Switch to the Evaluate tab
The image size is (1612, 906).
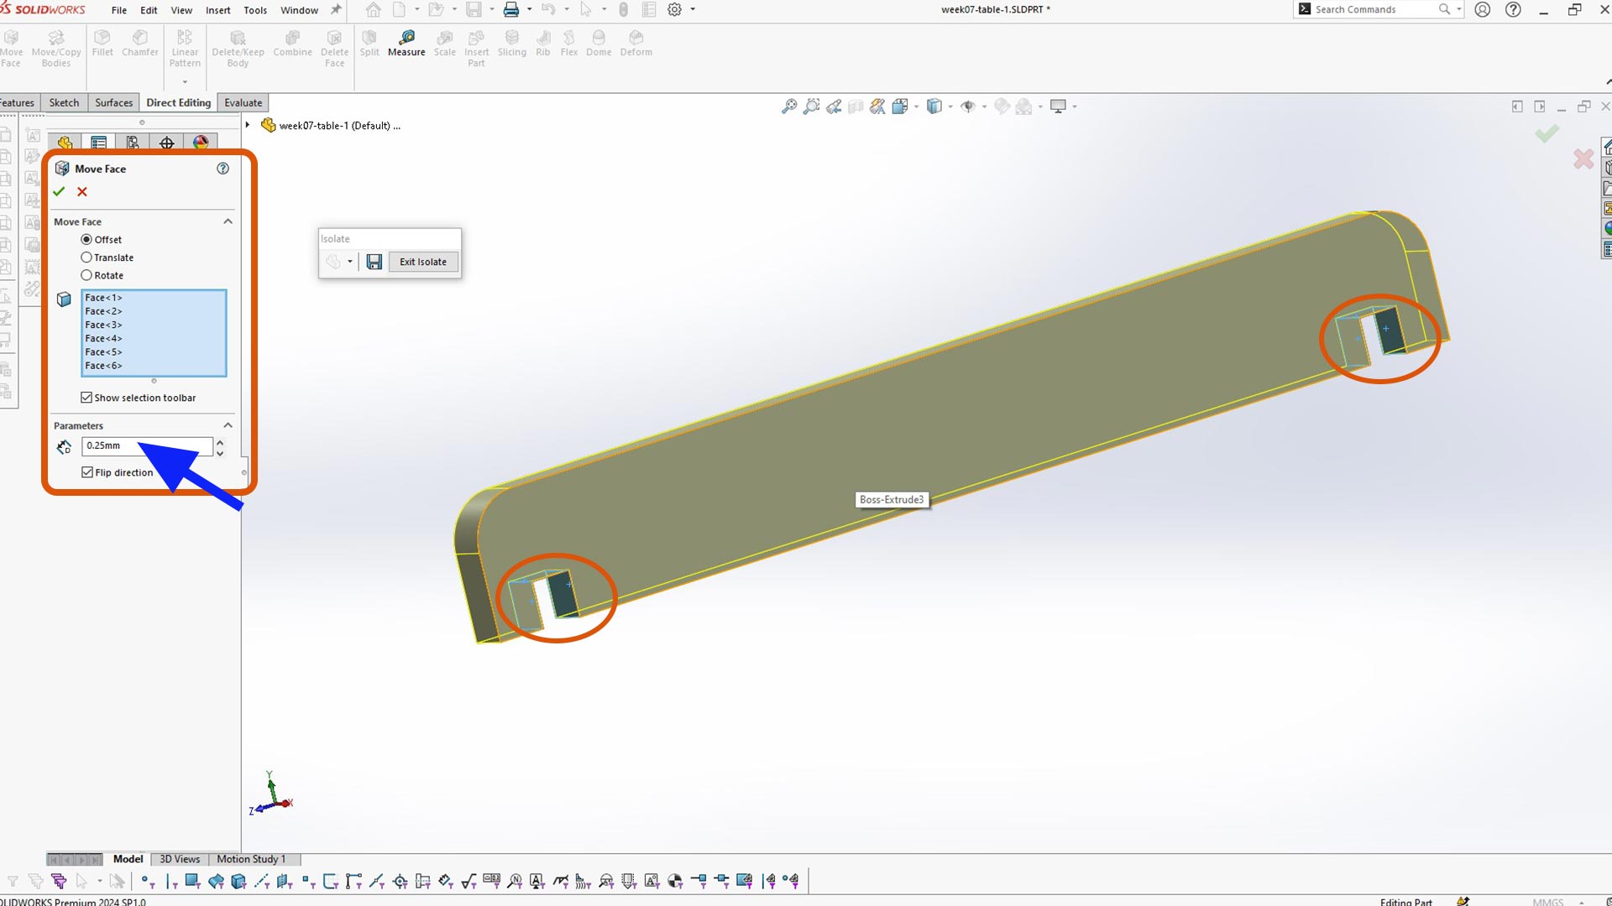(243, 102)
